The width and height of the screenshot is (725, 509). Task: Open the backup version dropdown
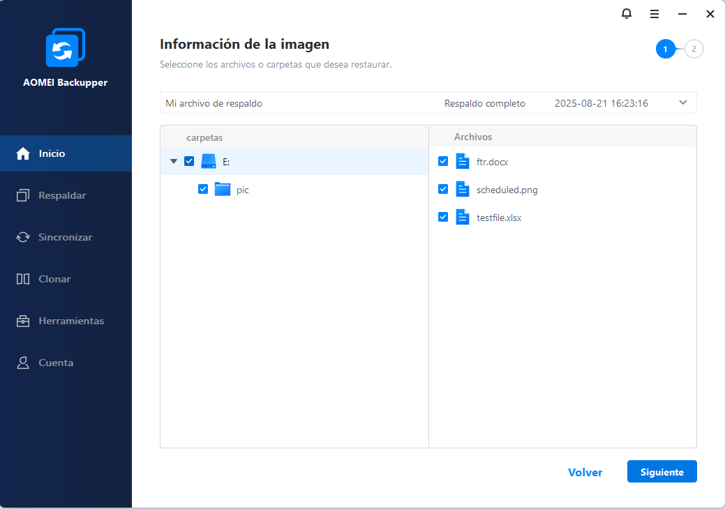[682, 102]
